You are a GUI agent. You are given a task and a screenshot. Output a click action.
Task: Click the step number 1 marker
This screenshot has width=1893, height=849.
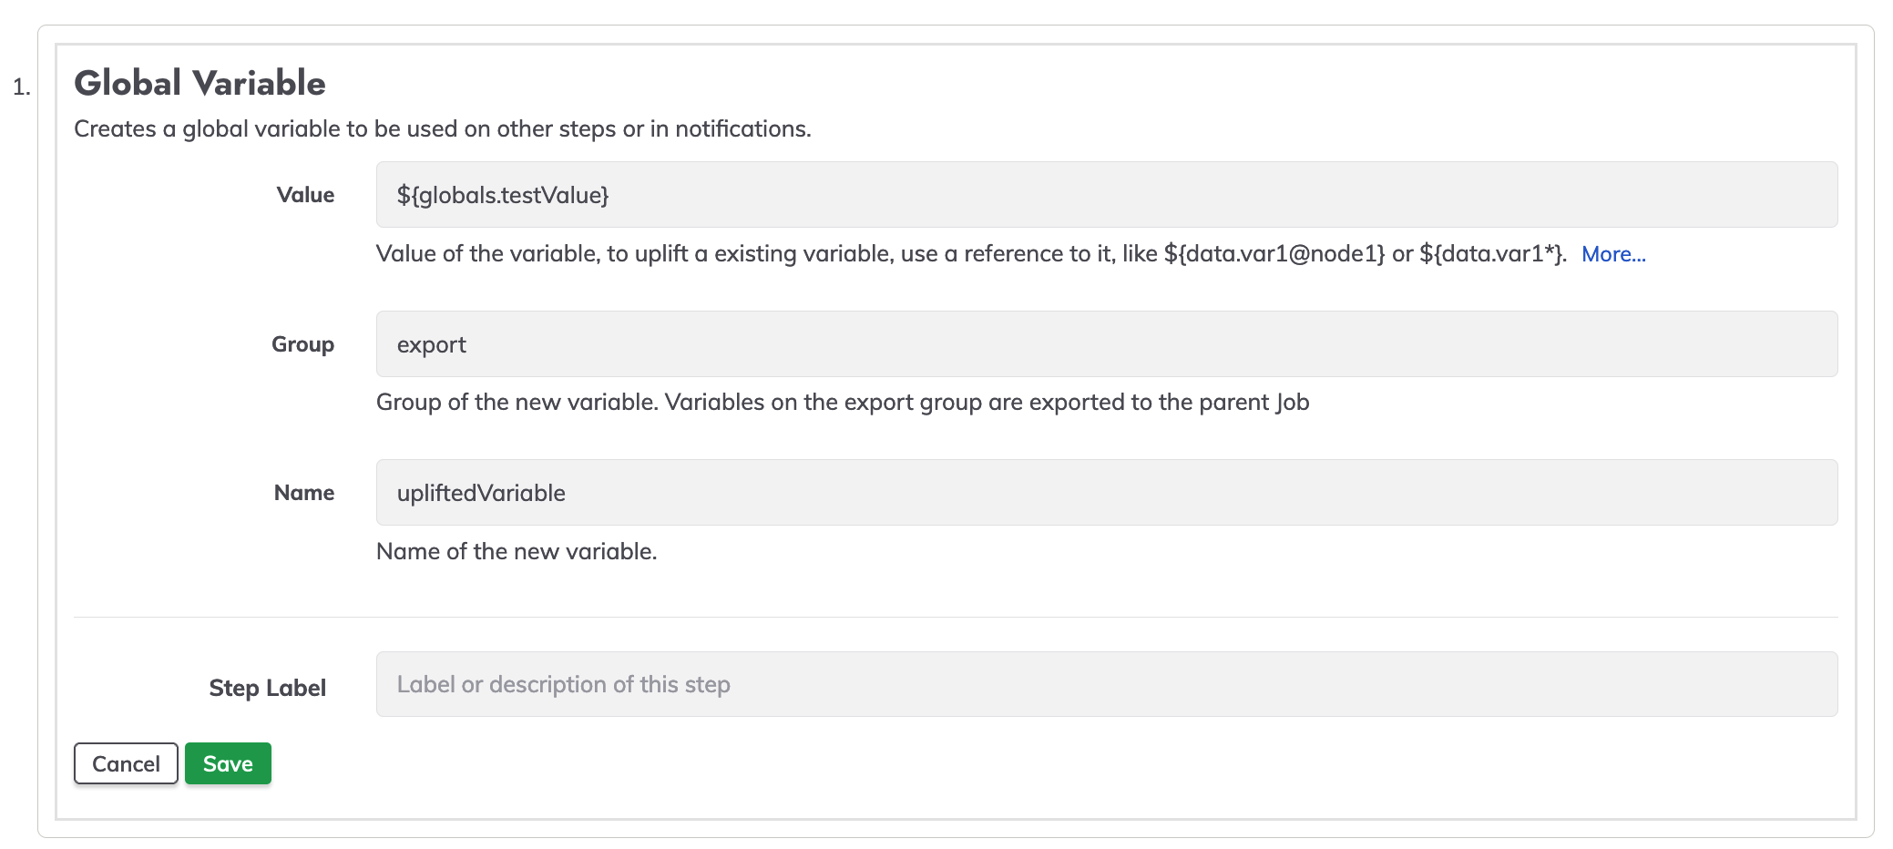pos(21,87)
